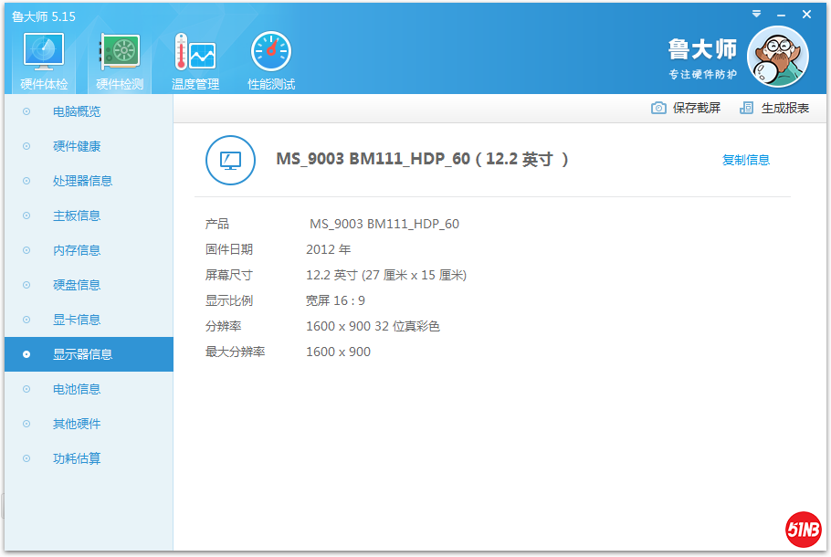Click the 鲁大师 mascot avatar
Viewport: 831px width, 557px height.
coord(777,57)
